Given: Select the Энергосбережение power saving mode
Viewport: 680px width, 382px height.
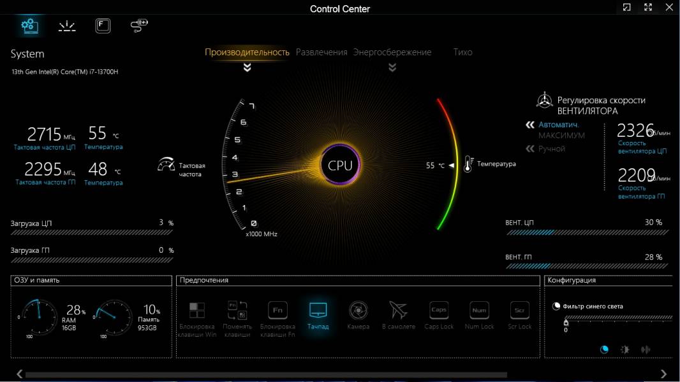Looking at the screenshot, I should point(392,52).
